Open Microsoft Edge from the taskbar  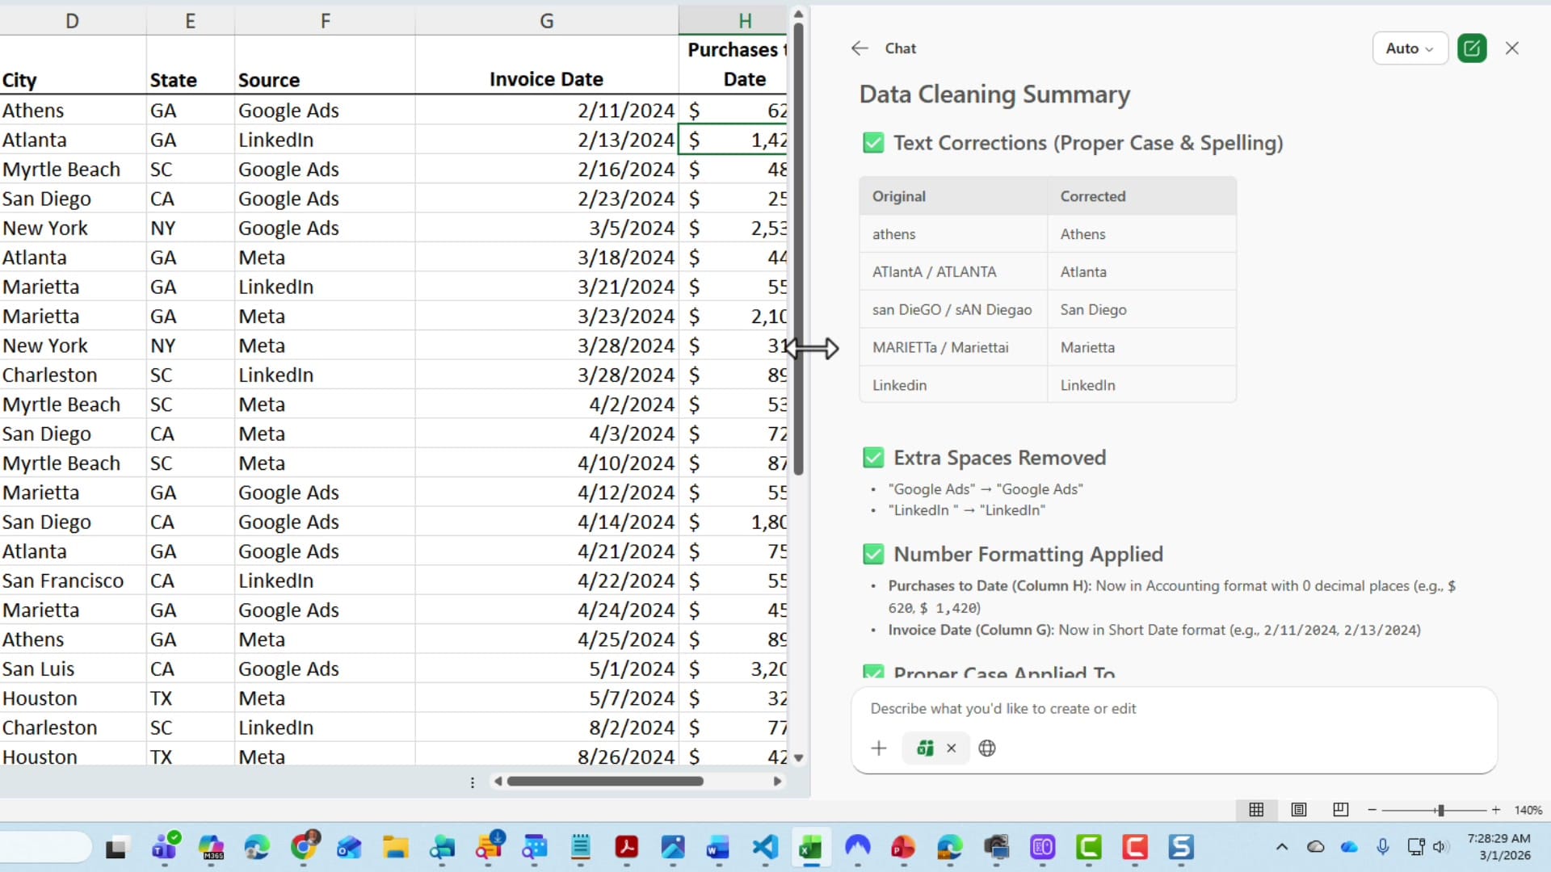pyautogui.click(x=257, y=849)
